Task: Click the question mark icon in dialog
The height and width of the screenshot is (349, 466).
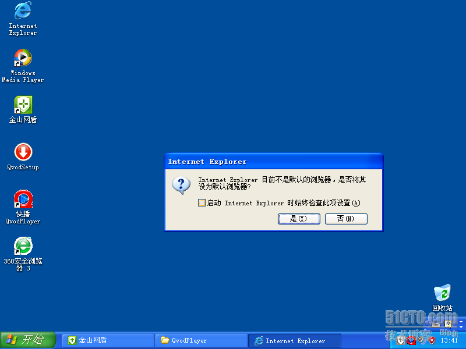Action: pyautogui.click(x=181, y=185)
